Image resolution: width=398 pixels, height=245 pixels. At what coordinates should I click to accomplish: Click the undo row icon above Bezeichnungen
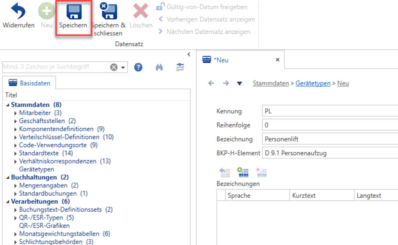click(225, 172)
